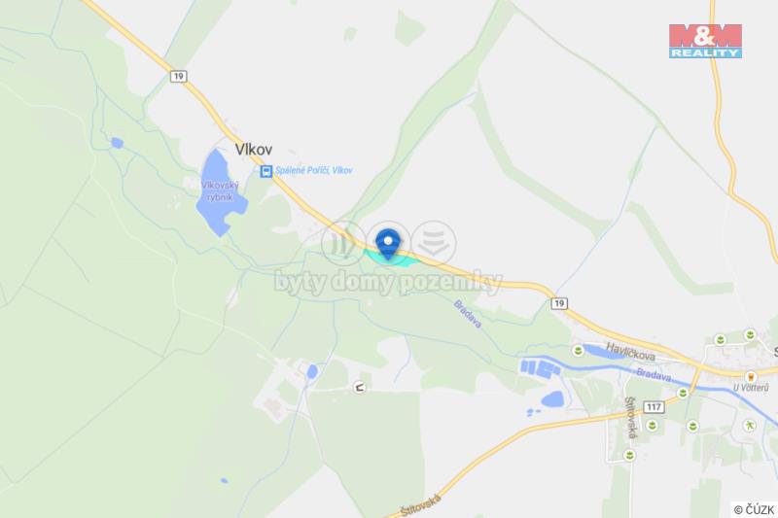Select the park icon at Štítovská street's end

click(x=629, y=455)
